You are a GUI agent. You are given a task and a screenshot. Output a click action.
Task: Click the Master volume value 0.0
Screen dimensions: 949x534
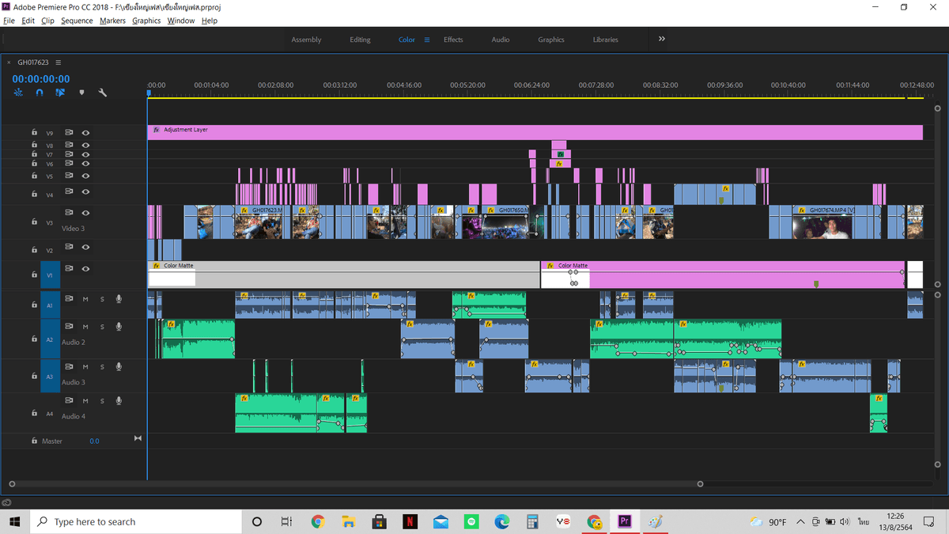[x=94, y=441]
